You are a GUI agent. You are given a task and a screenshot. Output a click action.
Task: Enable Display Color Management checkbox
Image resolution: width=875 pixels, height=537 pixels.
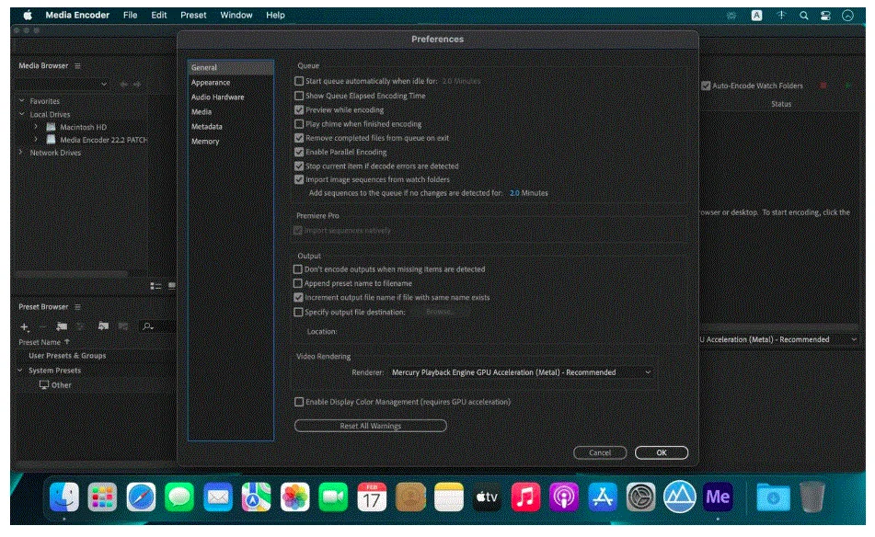299,402
